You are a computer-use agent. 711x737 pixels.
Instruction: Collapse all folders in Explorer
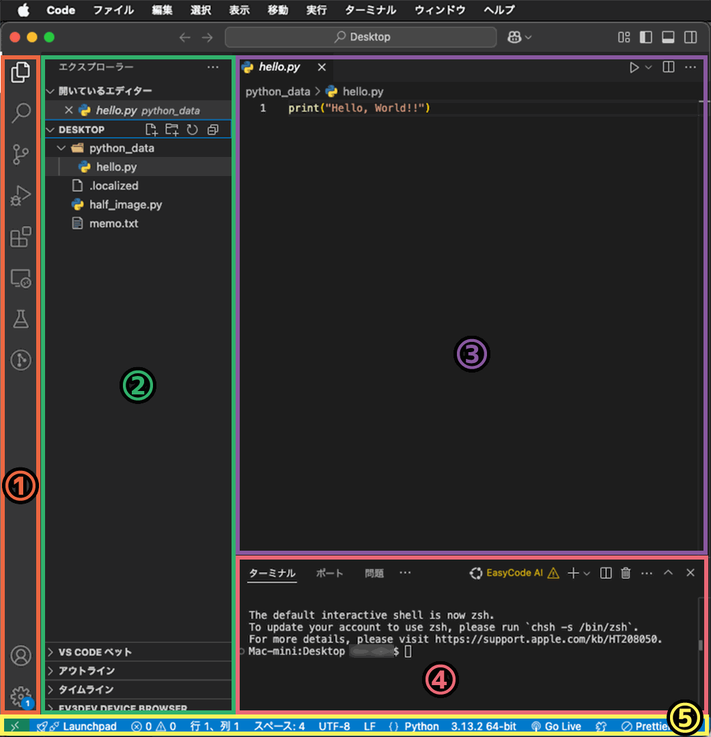click(x=212, y=130)
